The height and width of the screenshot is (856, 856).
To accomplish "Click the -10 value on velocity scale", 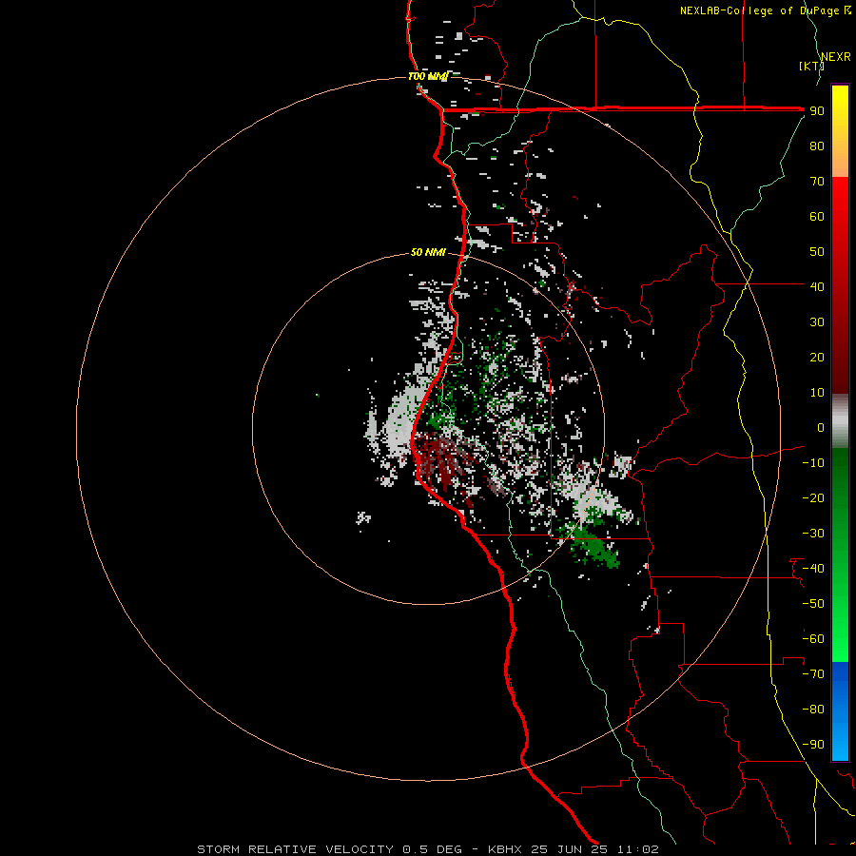I will (x=813, y=463).
